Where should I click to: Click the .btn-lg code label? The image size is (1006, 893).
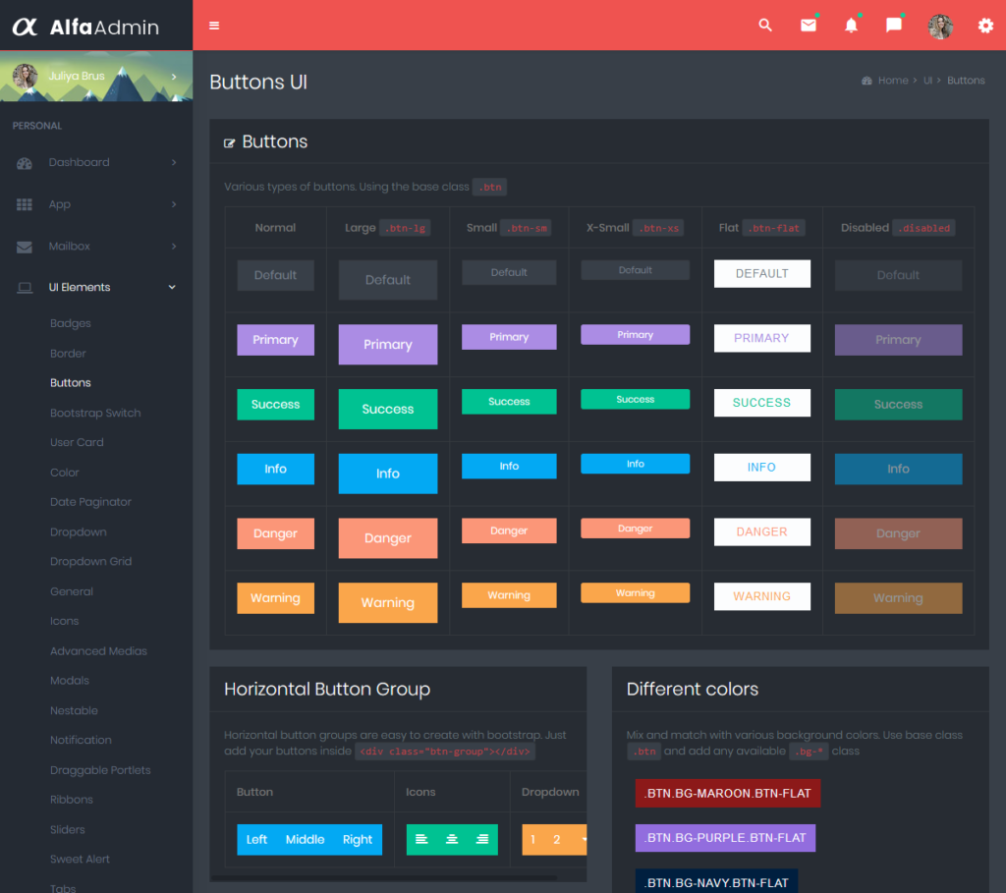405,228
